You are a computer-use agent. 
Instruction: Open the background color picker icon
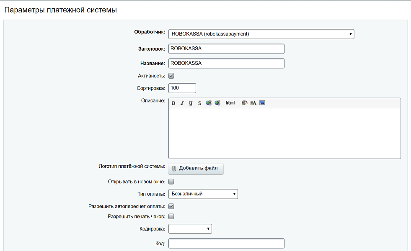245,103
